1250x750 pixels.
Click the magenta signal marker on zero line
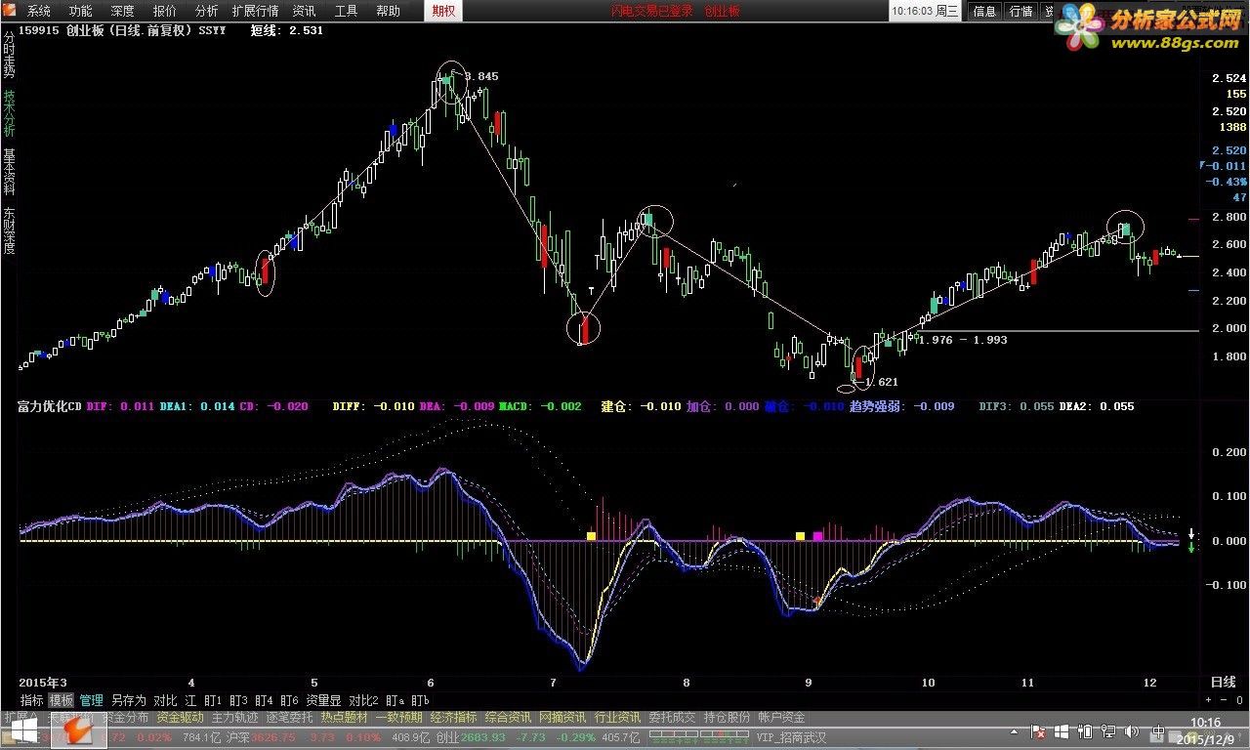click(x=817, y=536)
